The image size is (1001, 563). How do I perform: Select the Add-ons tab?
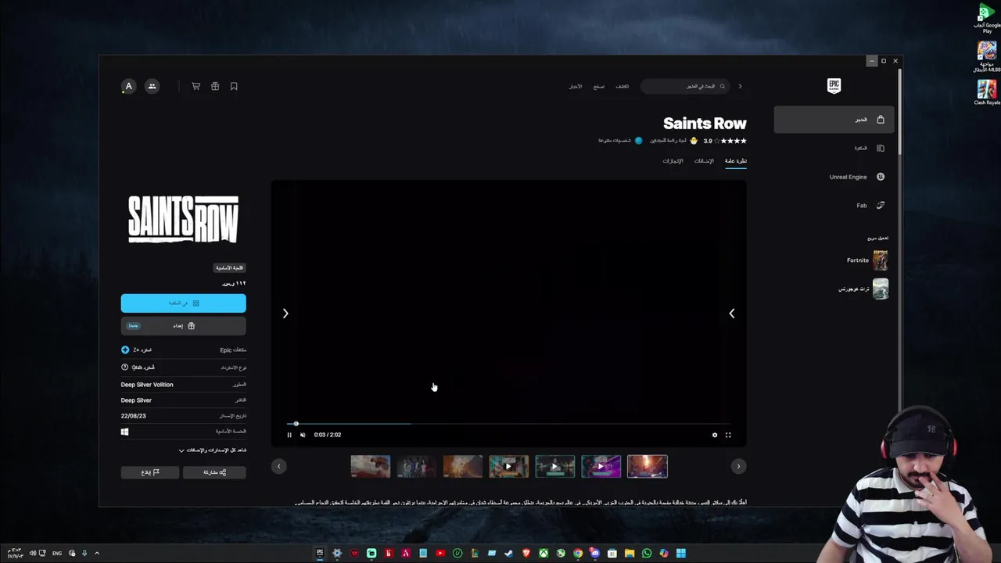pyautogui.click(x=704, y=161)
